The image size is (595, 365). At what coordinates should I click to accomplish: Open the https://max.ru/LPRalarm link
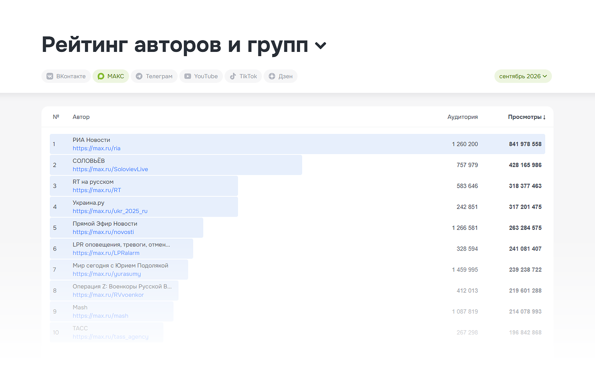pyautogui.click(x=106, y=253)
